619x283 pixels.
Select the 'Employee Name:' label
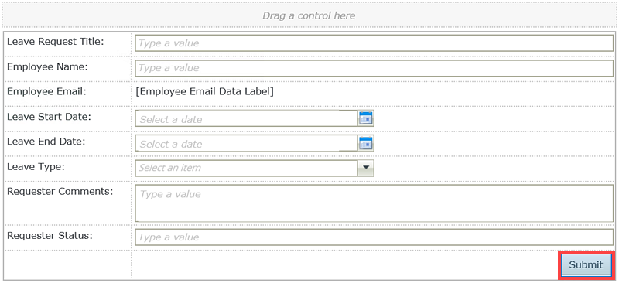coord(47,66)
